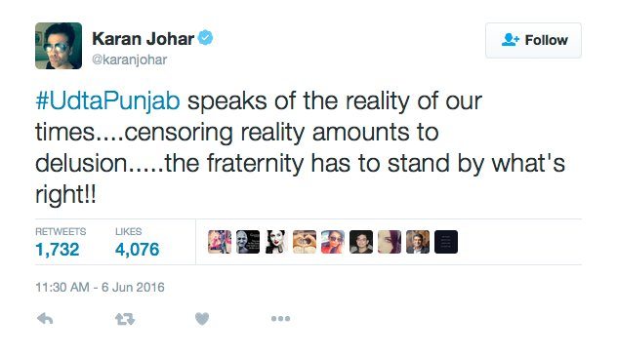Click the blue verified badge
This screenshot has height=356, width=617.
(205, 38)
